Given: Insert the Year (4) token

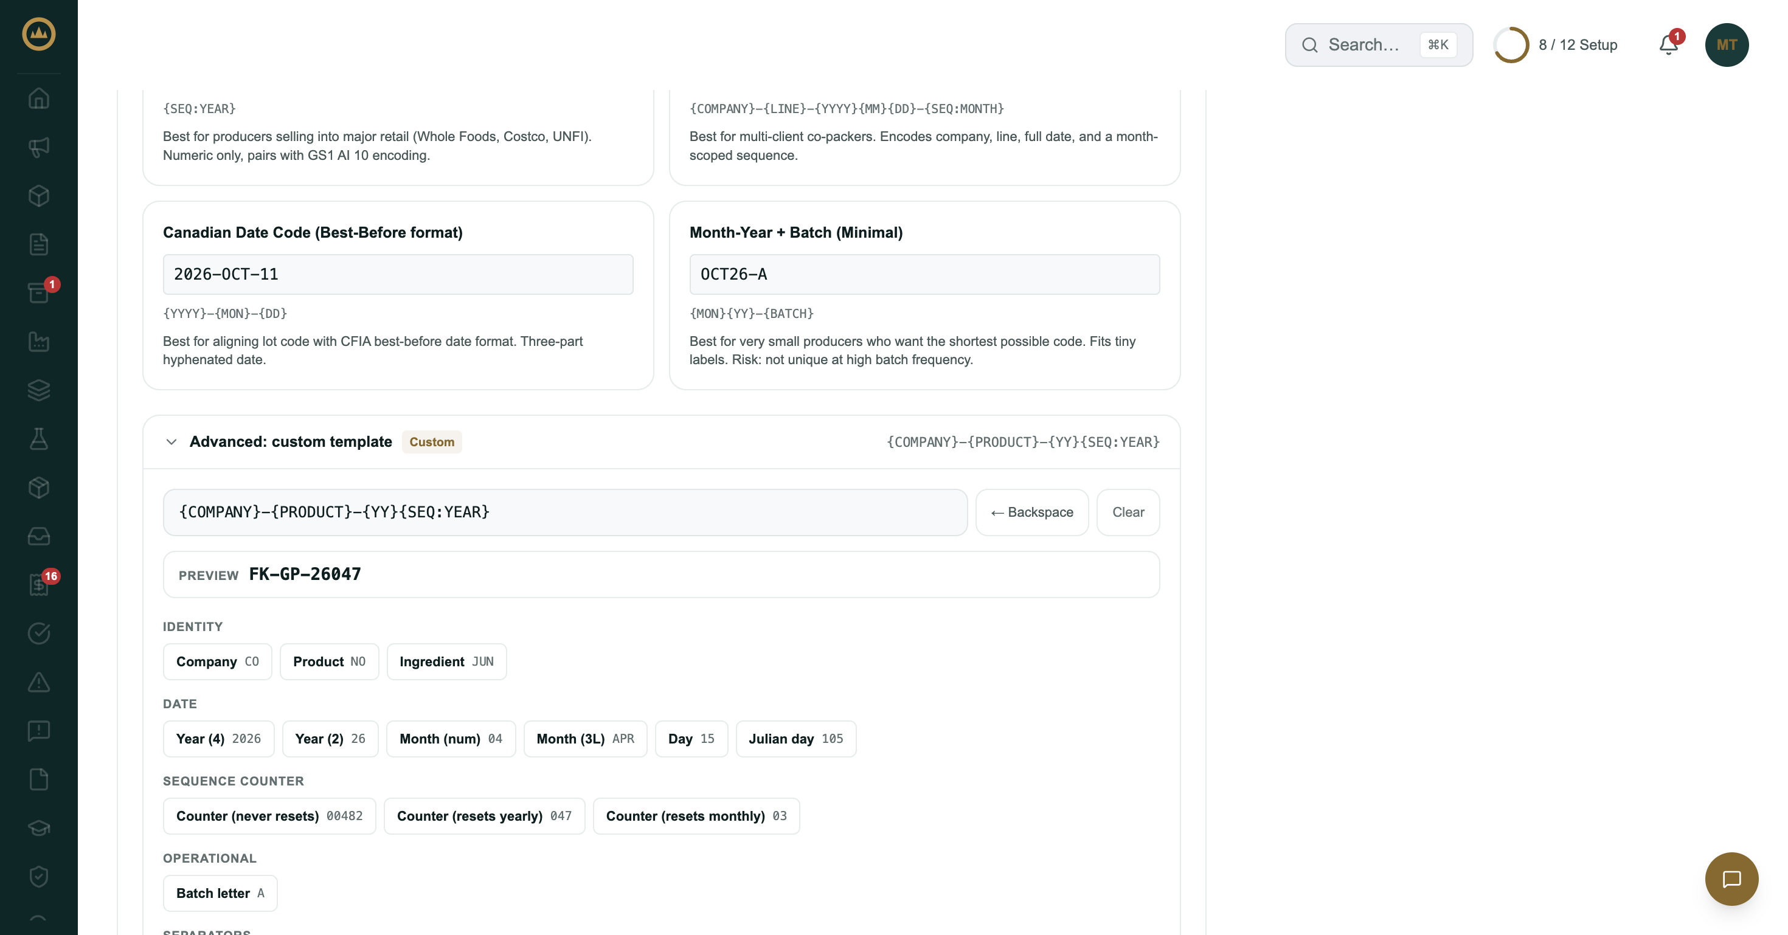Looking at the screenshot, I should tap(219, 739).
